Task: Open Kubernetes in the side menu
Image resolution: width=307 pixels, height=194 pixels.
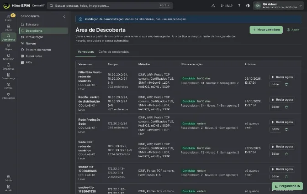Action: [43, 56]
